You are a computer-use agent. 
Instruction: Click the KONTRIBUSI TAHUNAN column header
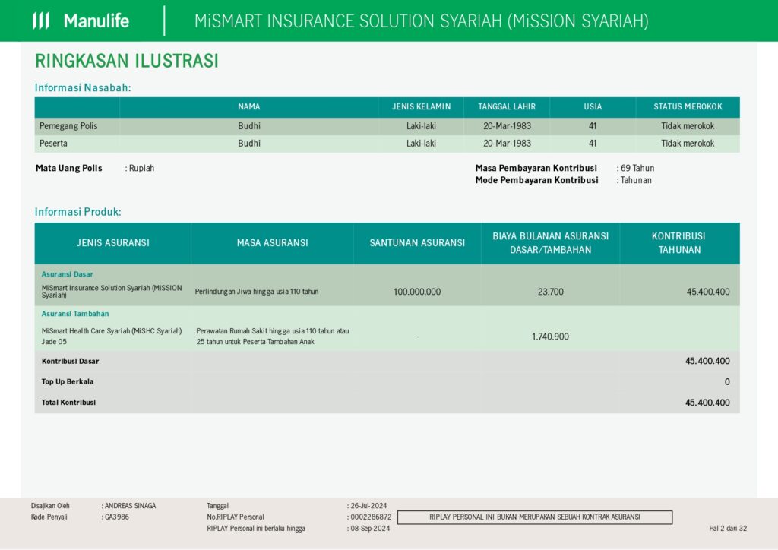678,243
